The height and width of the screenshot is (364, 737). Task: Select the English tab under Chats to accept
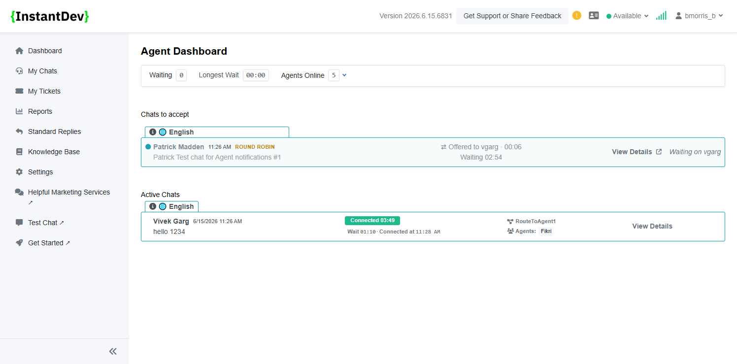[217, 132]
